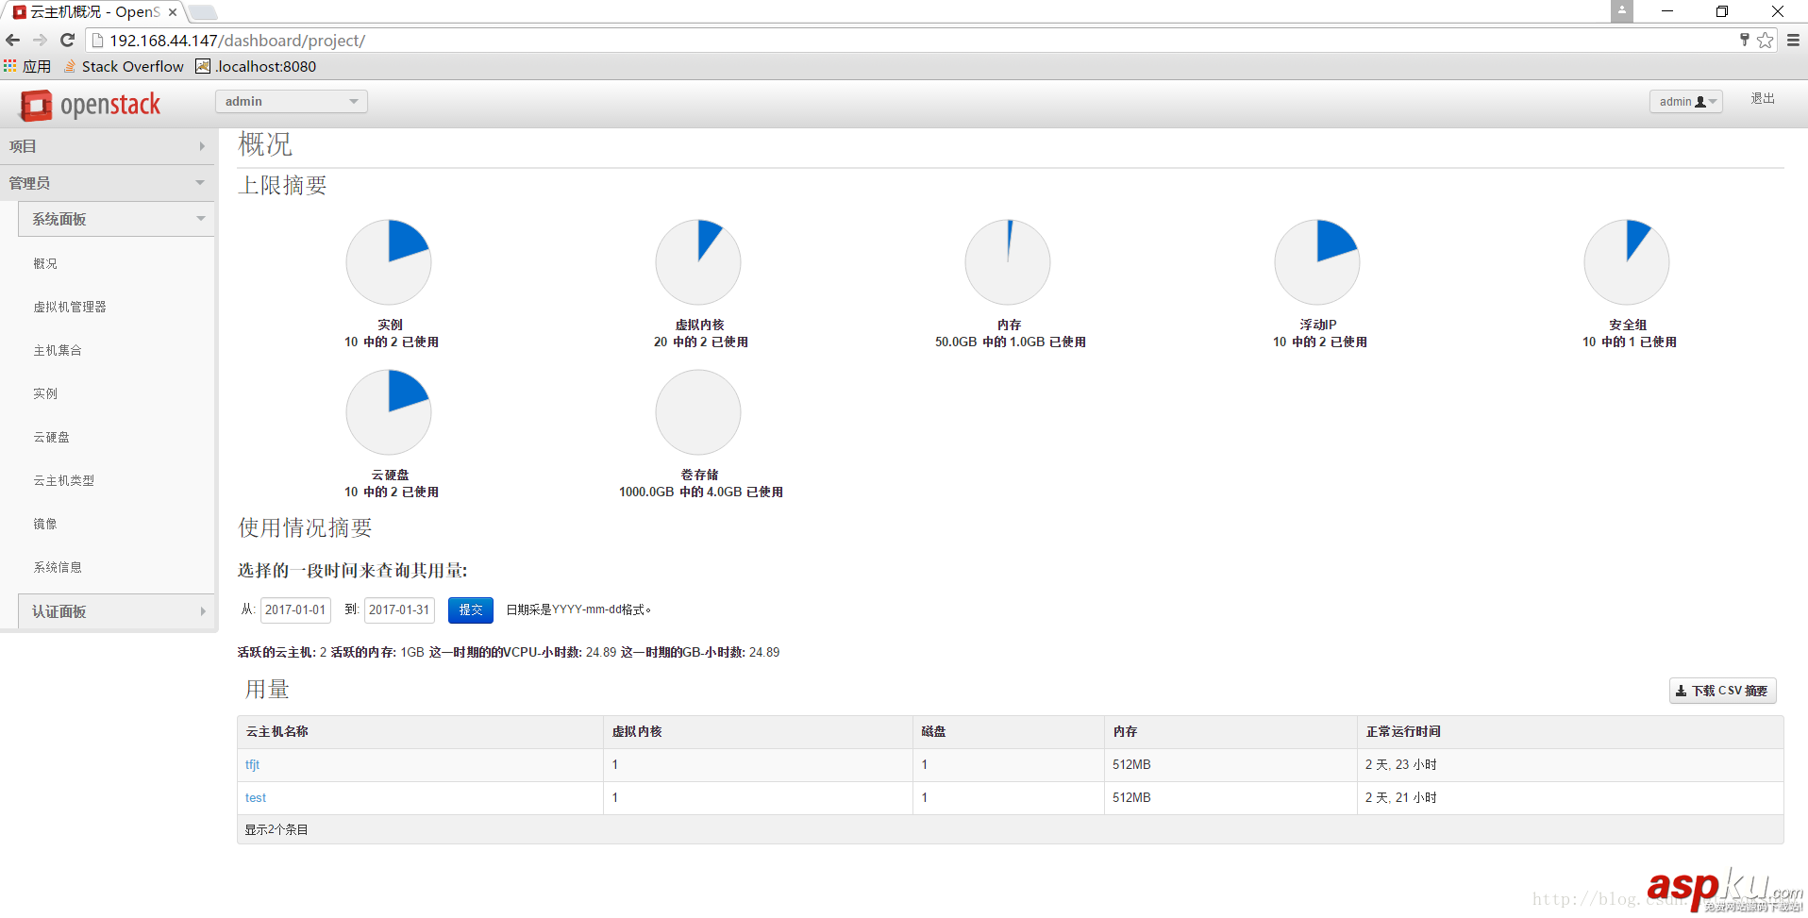Screen dimensions: 1808x918
Task: Click the 云硬盘 usage pie chart
Action: coord(389,412)
